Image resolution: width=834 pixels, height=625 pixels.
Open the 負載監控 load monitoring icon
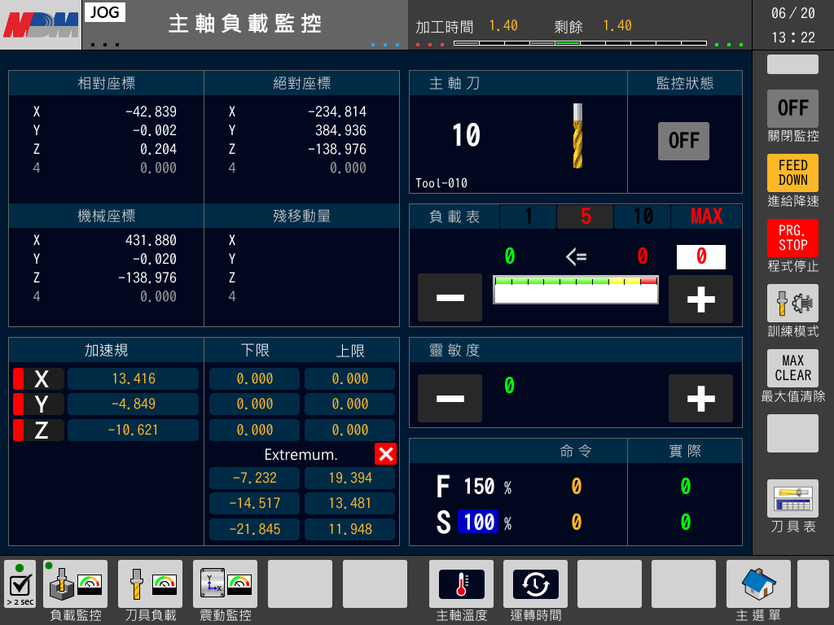(x=77, y=583)
